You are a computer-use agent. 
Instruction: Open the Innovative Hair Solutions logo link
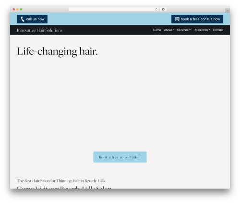[40, 30]
